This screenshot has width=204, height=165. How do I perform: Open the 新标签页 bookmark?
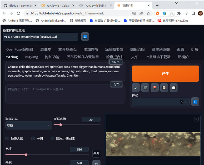point(78,21)
